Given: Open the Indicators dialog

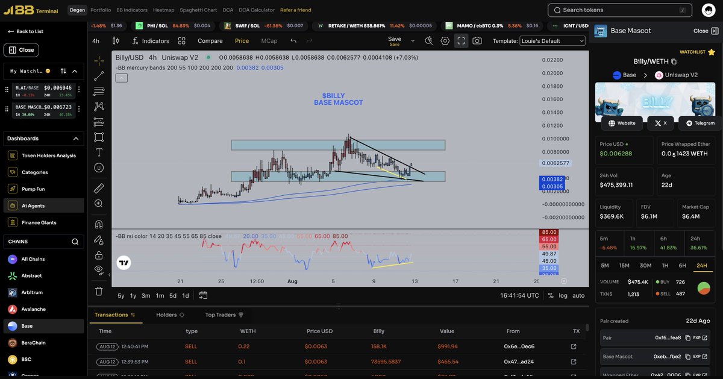Looking at the screenshot, I should [151, 41].
